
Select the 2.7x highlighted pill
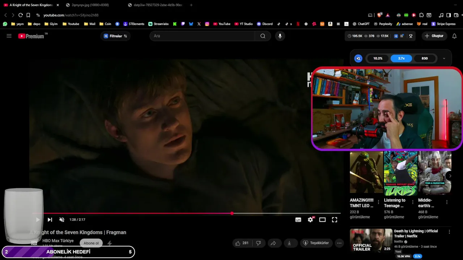coord(402,58)
